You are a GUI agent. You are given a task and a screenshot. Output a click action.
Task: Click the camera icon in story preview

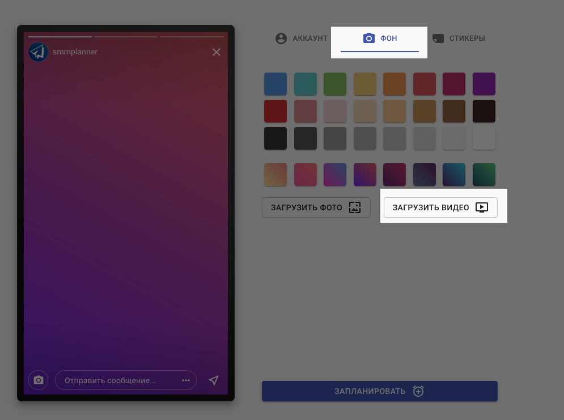(38, 380)
